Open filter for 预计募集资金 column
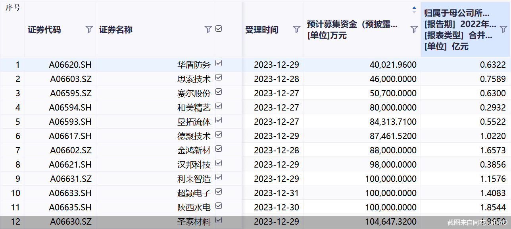The height and width of the screenshot is (229, 511). 414,29
